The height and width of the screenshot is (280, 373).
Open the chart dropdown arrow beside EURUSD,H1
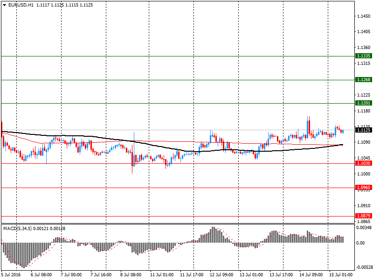pyautogui.click(x=5, y=5)
